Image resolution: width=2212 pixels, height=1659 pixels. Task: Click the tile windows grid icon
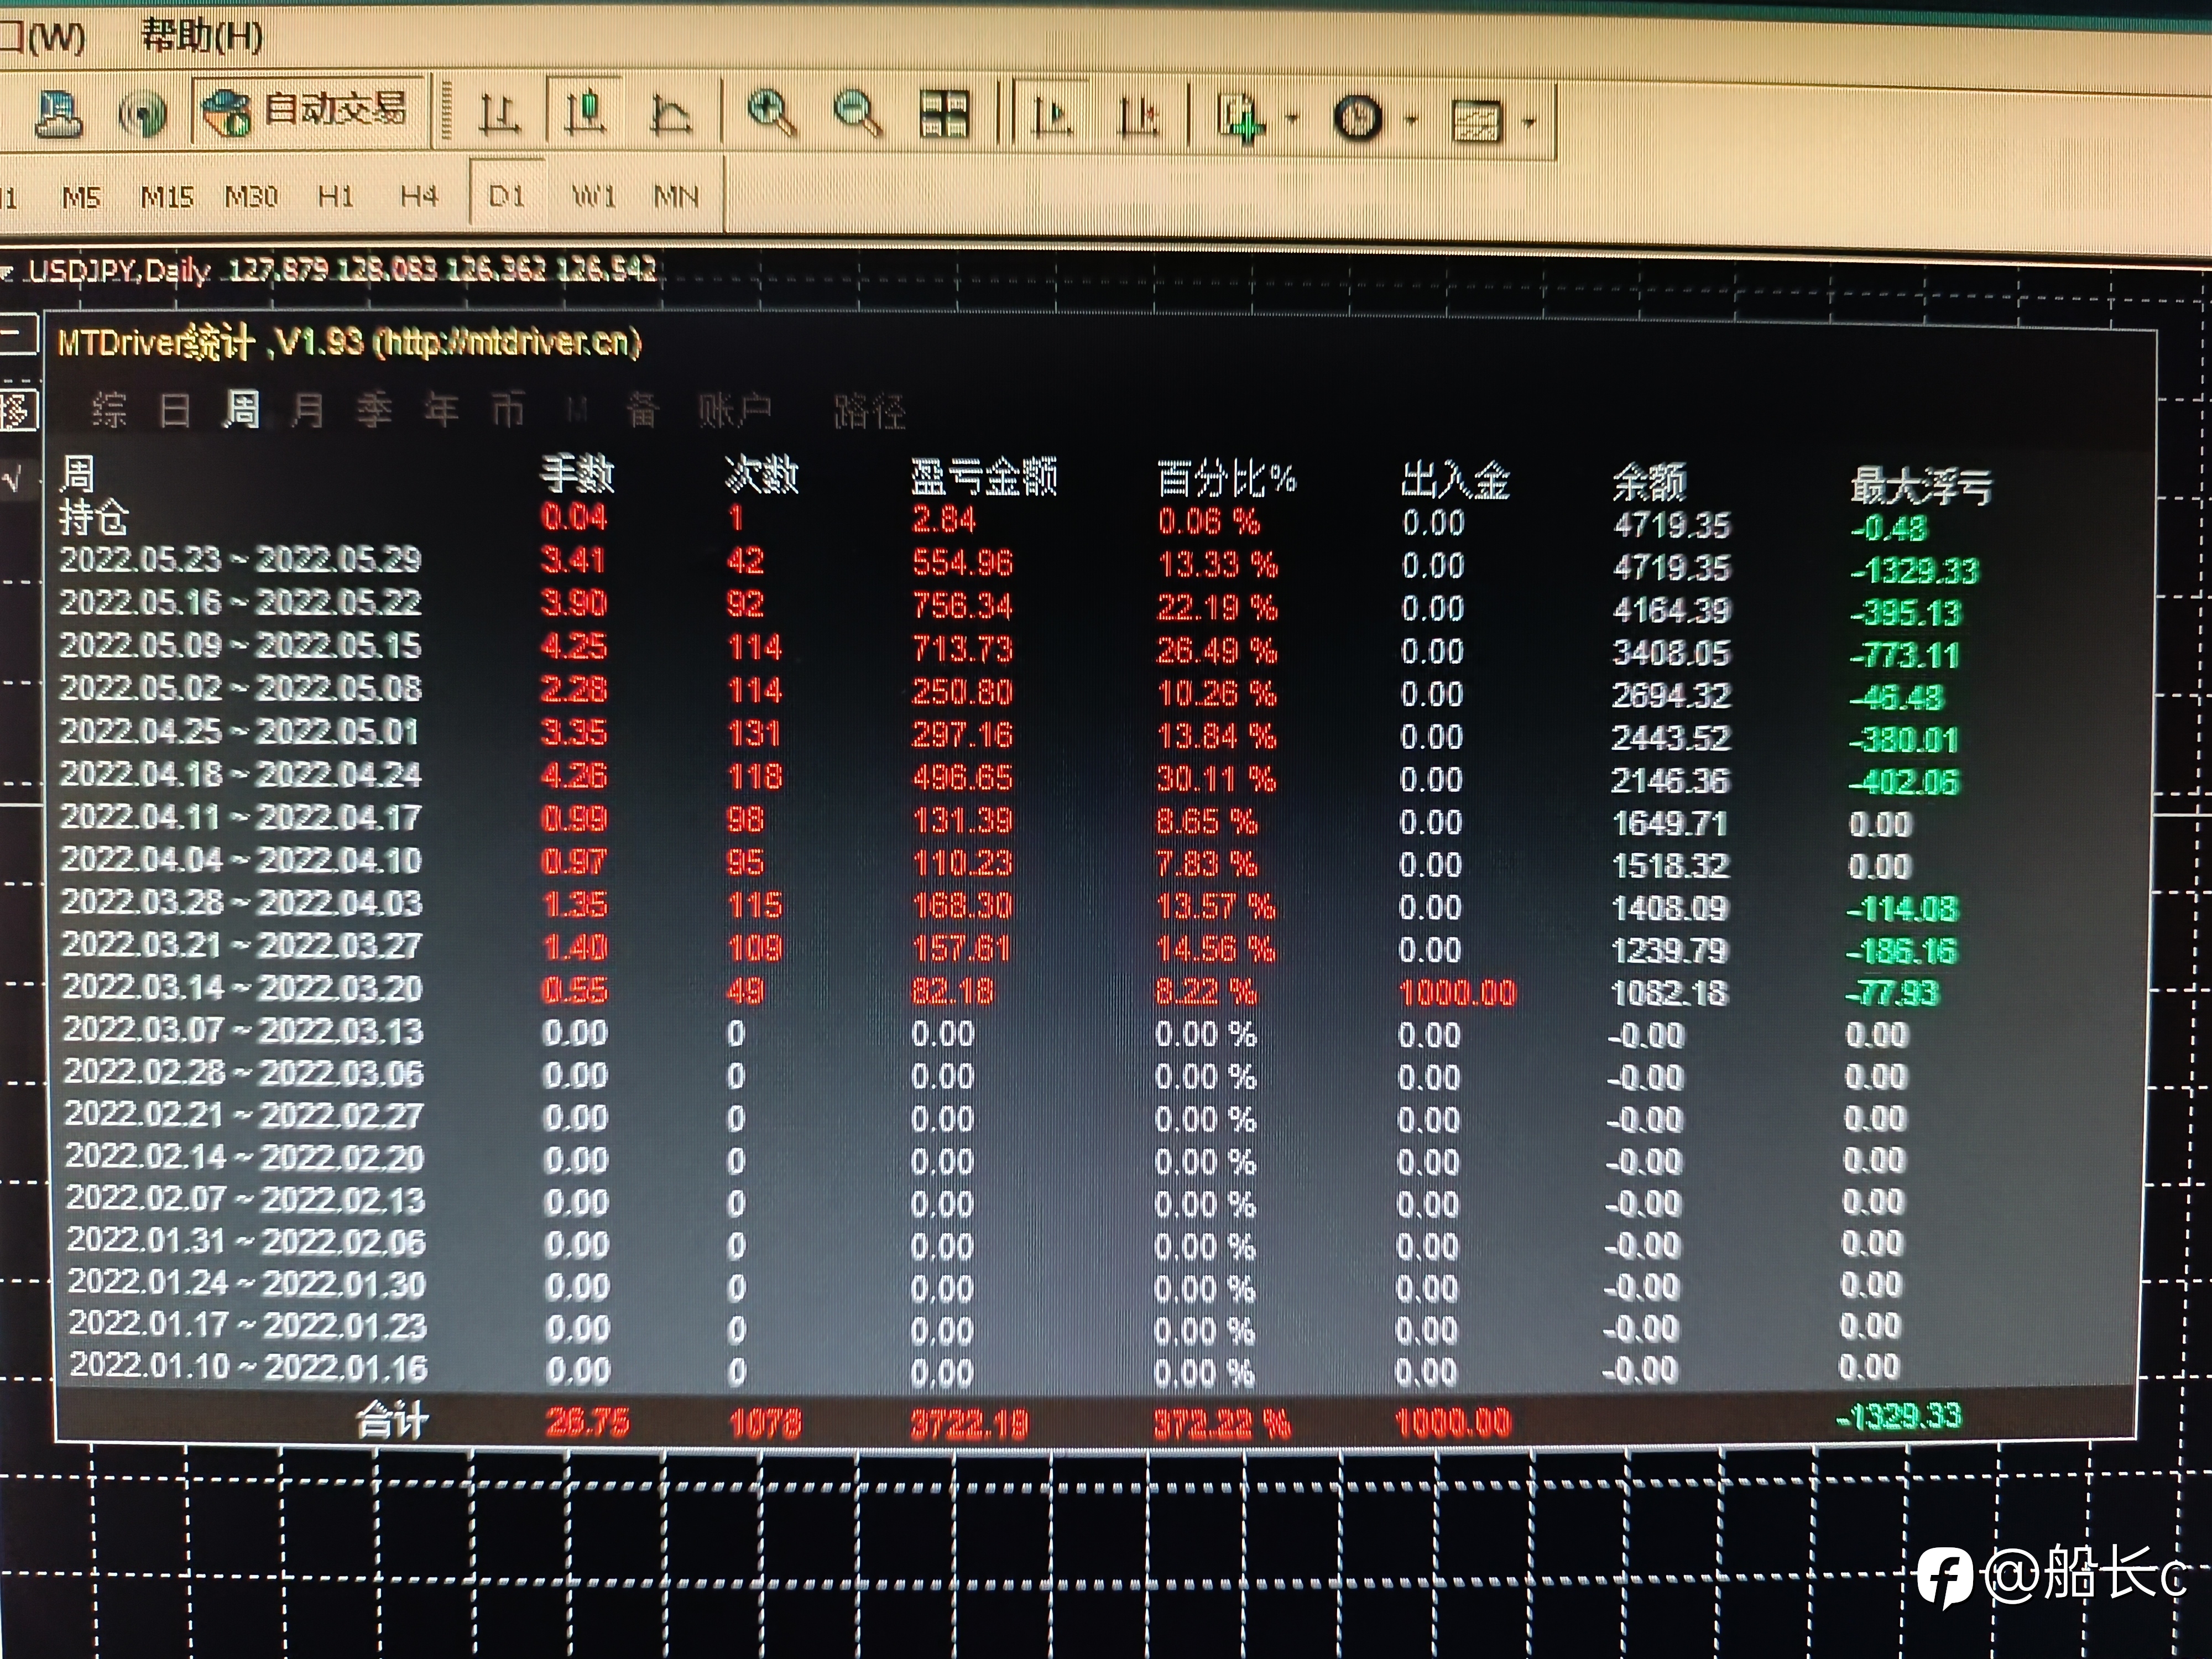pyautogui.click(x=944, y=114)
